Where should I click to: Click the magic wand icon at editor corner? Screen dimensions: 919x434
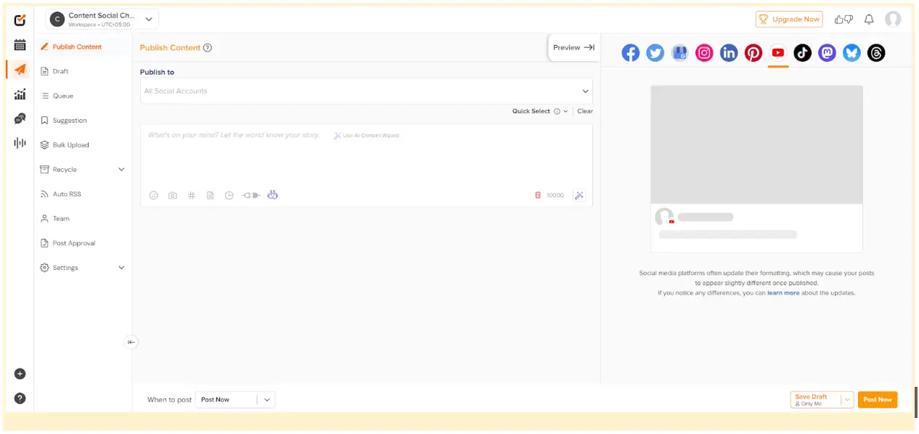point(579,195)
